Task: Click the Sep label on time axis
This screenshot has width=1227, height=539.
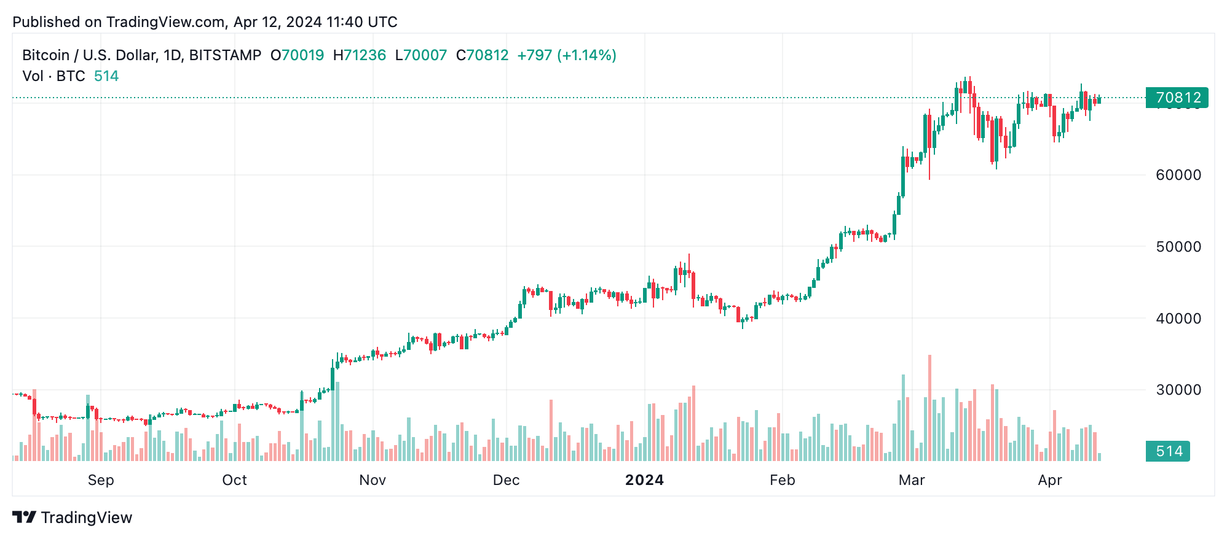Action: (x=101, y=480)
